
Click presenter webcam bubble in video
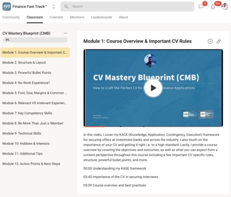(x=150, y=60)
